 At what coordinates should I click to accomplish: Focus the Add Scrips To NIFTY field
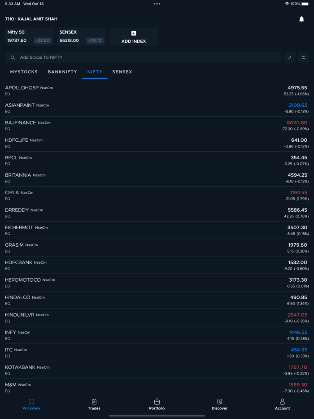(x=143, y=58)
